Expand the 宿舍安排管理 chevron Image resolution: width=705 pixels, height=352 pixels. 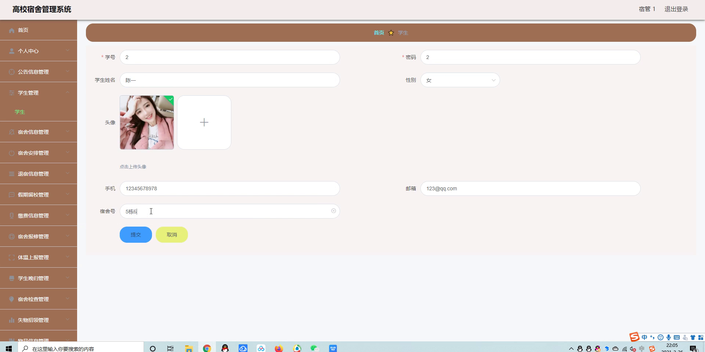(68, 153)
